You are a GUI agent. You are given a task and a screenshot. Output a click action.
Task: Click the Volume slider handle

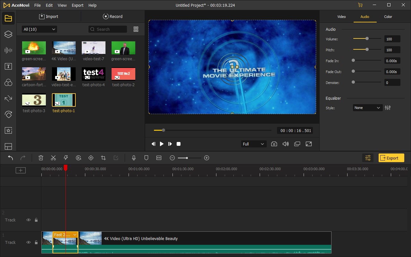(367, 39)
